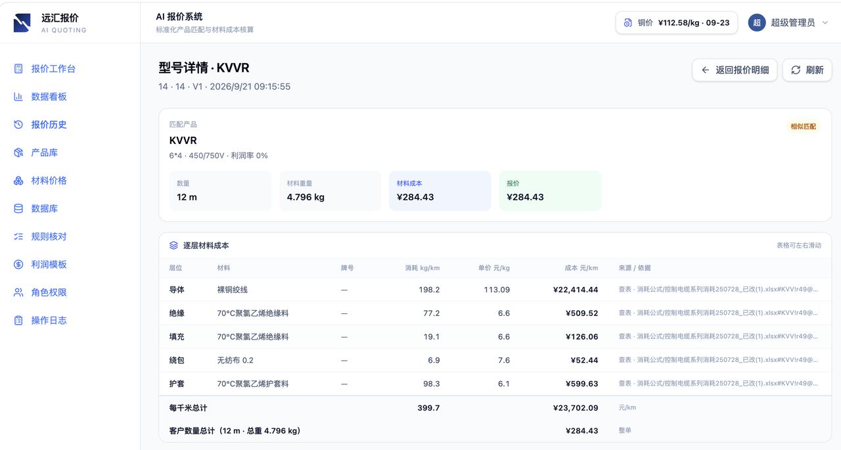Click the ¥23,702.09 total value
Screen dimensions: 841x450
pyautogui.click(x=576, y=408)
